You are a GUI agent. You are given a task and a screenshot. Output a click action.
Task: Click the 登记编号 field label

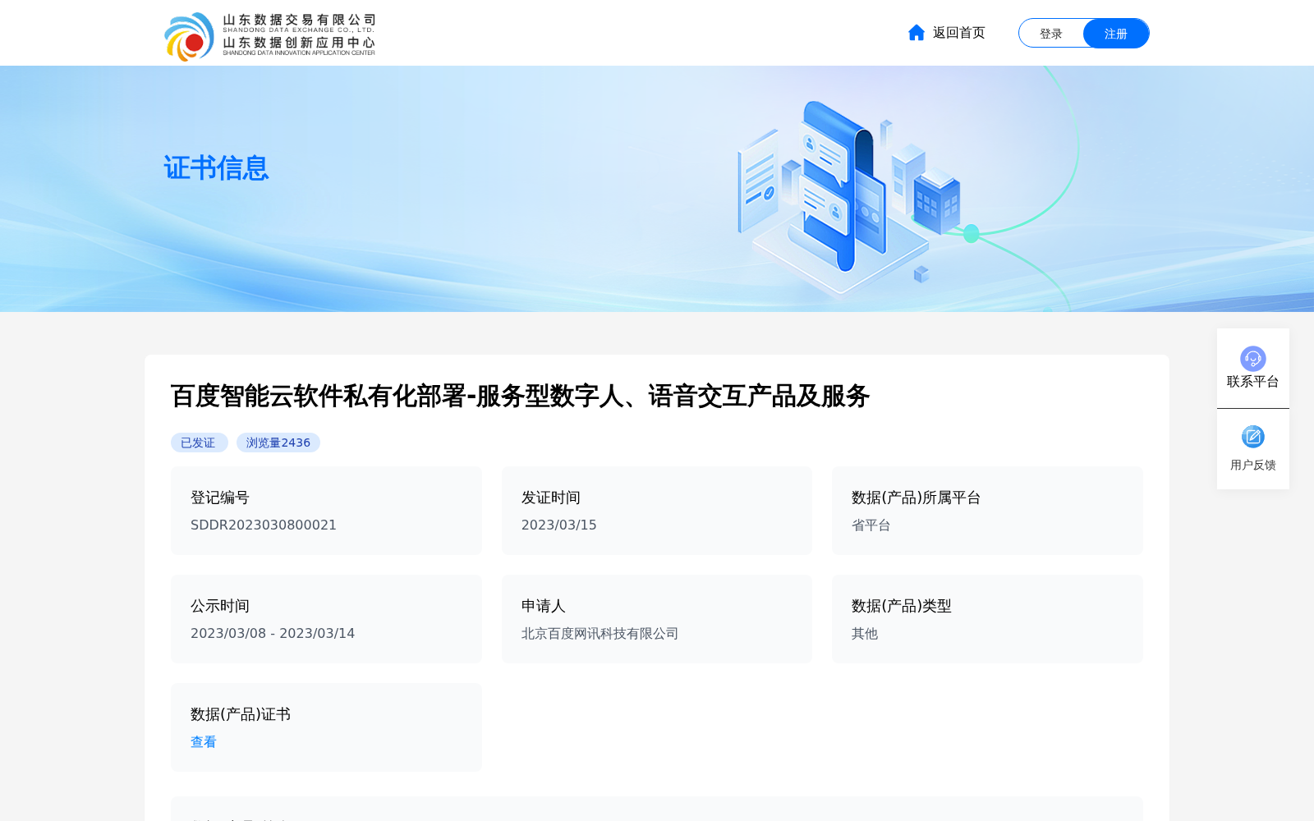click(220, 498)
